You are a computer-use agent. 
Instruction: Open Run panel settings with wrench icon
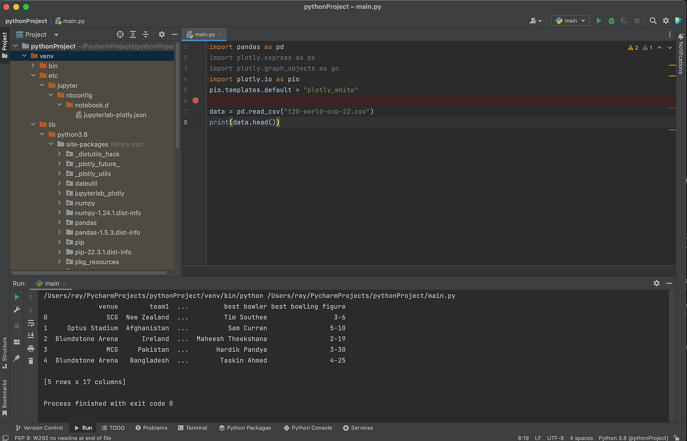click(x=18, y=310)
